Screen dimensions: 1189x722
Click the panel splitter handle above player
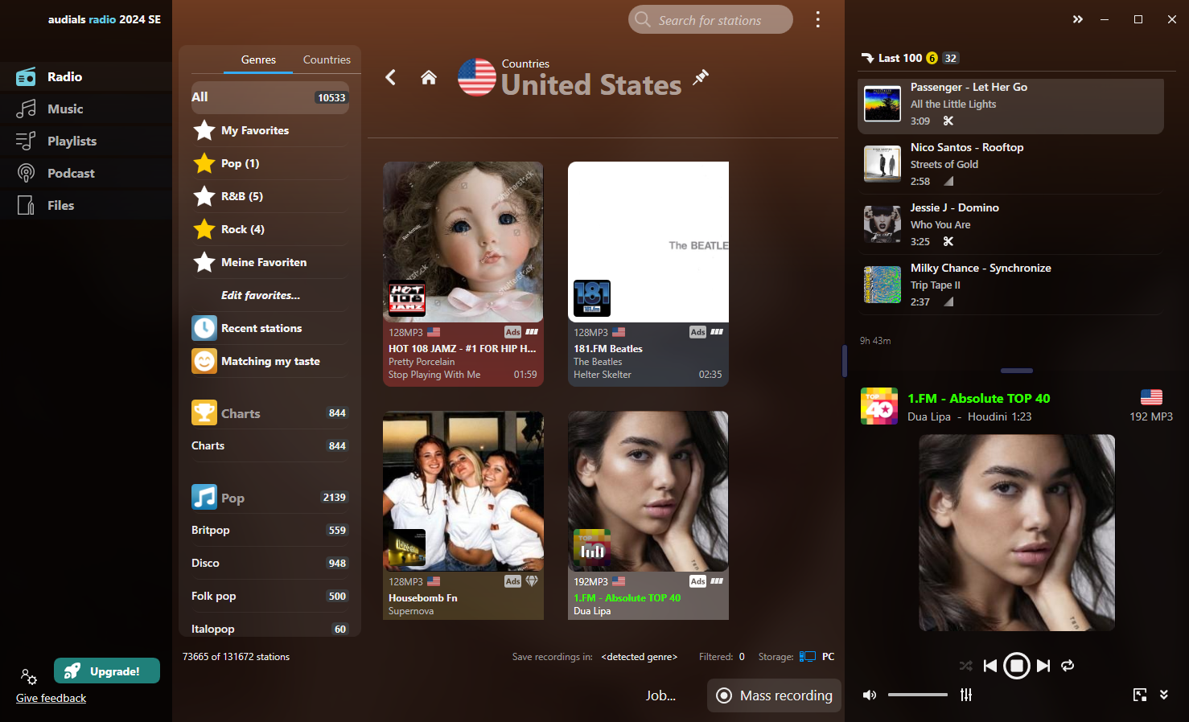point(1017,371)
